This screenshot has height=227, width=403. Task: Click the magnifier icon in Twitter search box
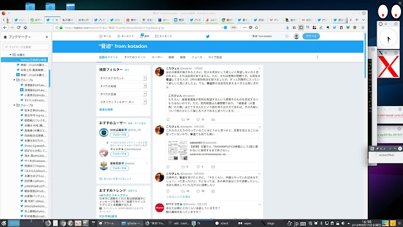(x=287, y=37)
